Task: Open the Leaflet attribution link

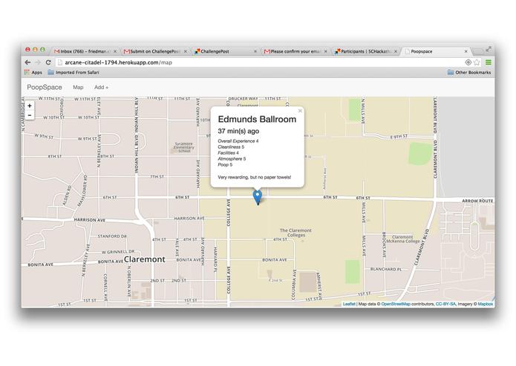Action: [x=349, y=304]
